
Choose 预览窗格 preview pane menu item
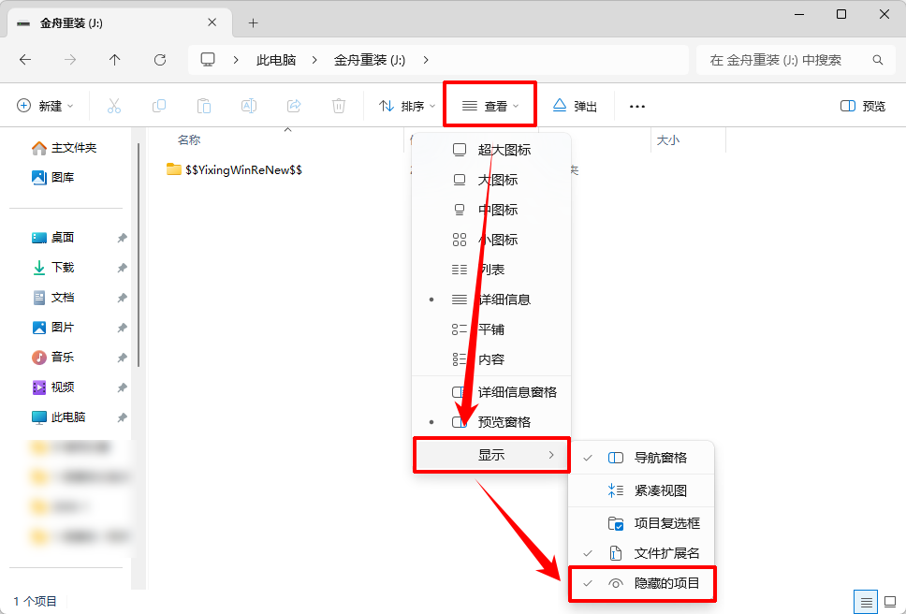pyautogui.click(x=491, y=422)
